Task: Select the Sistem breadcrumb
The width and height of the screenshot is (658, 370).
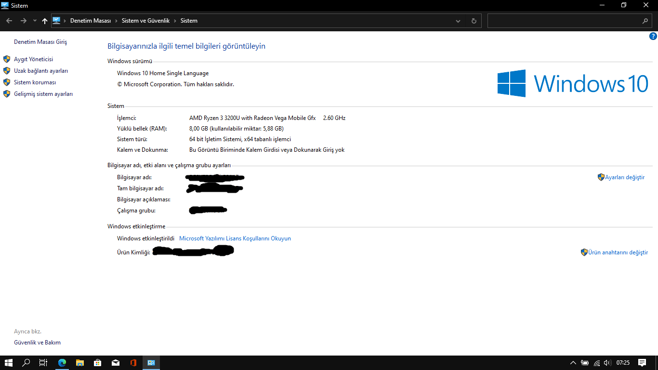Action: (x=189, y=21)
